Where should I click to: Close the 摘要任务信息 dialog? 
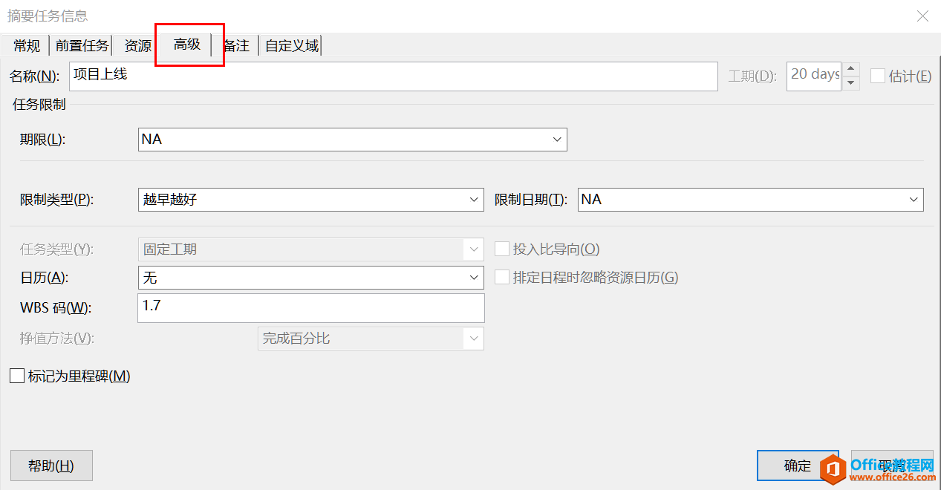click(922, 16)
